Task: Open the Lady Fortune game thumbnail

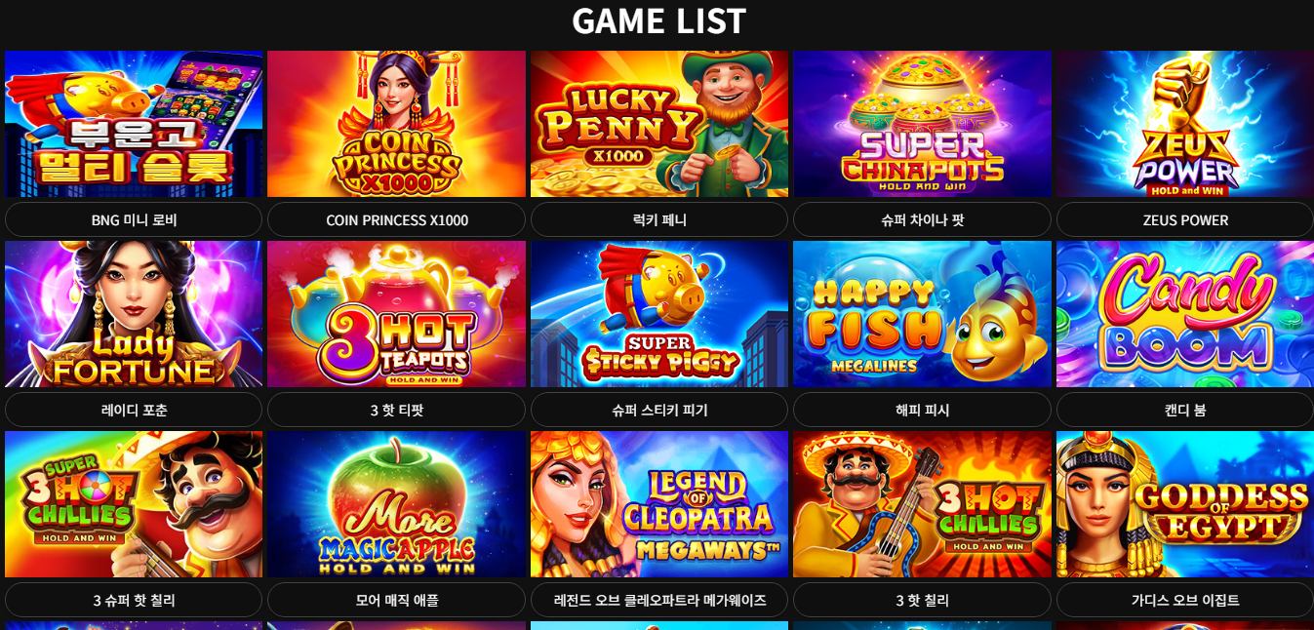Action: point(134,314)
